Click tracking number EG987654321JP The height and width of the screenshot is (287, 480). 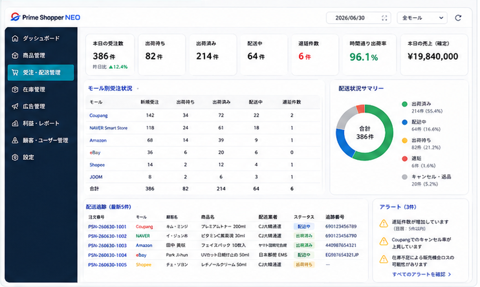point(342,255)
